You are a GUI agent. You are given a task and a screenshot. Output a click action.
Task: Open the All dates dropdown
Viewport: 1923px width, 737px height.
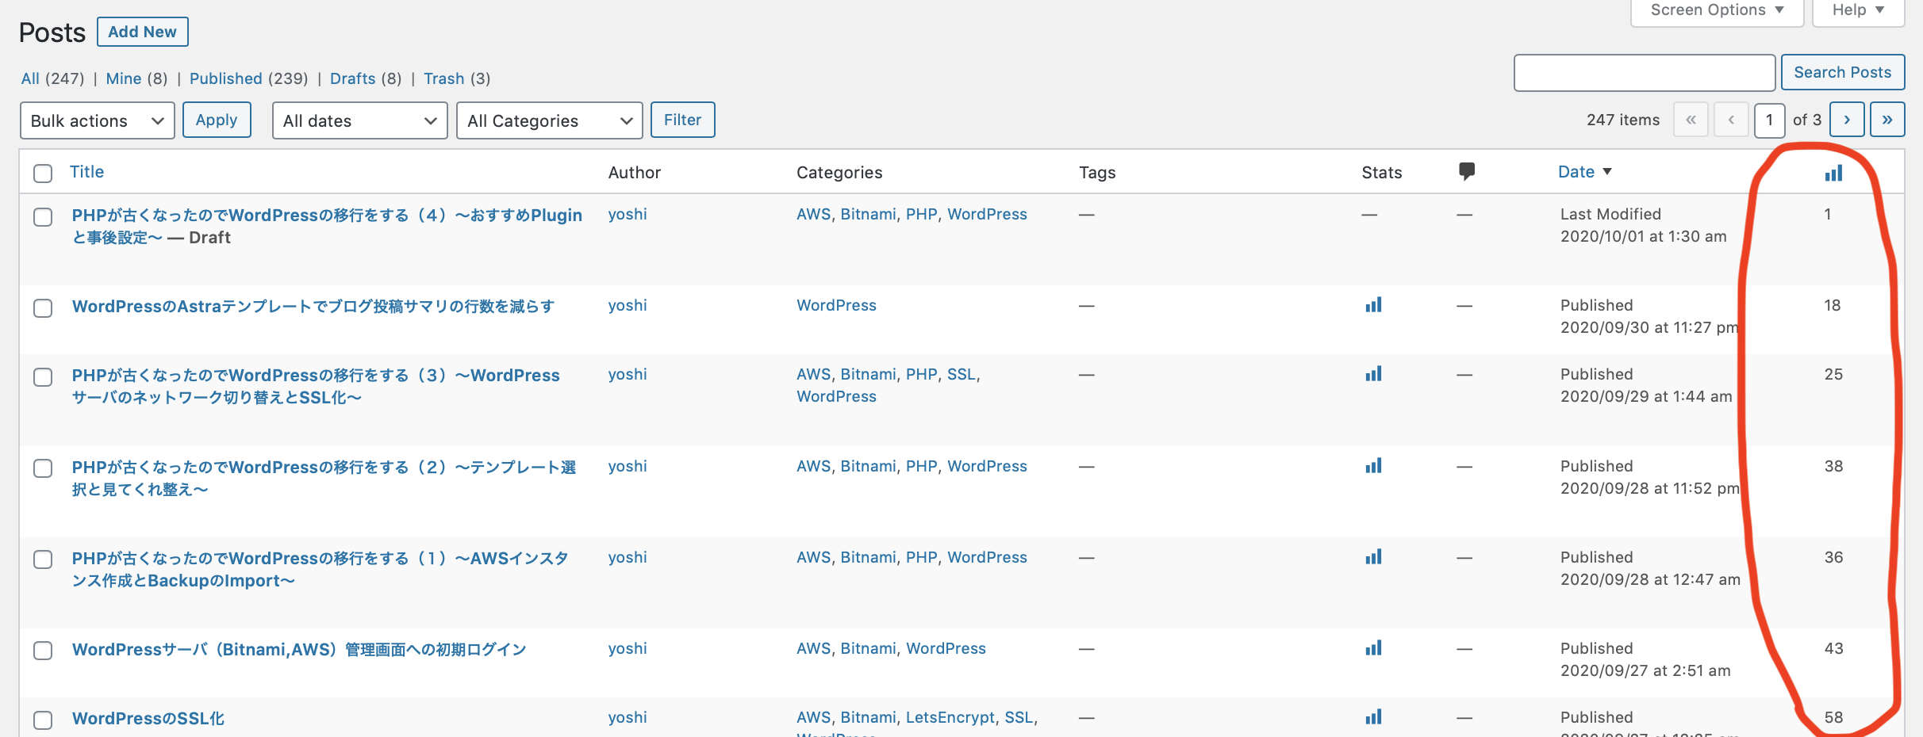click(359, 120)
